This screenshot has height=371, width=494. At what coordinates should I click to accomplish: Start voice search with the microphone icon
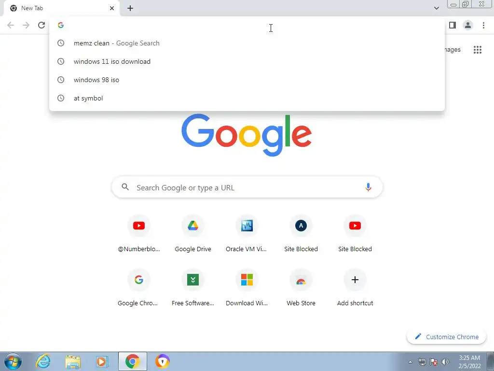(x=368, y=187)
